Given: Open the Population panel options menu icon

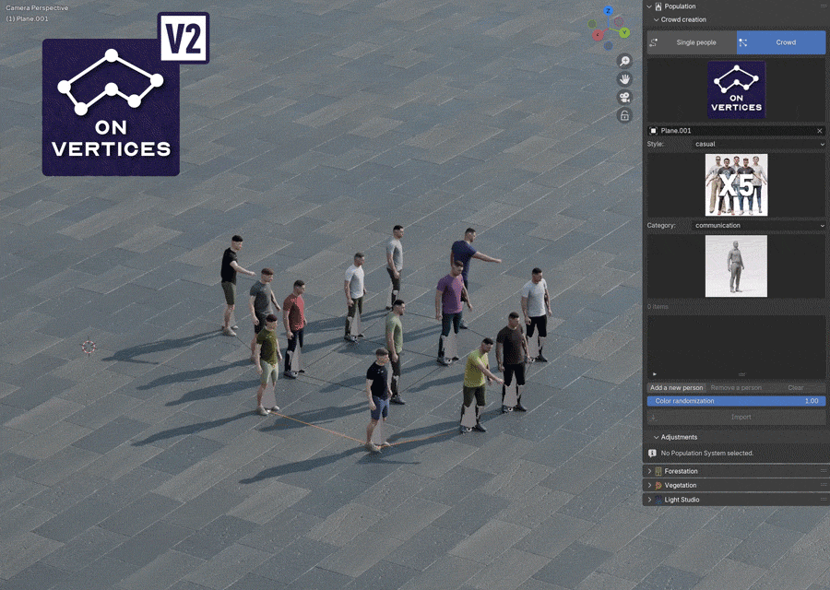Looking at the screenshot, I should 822,6.
